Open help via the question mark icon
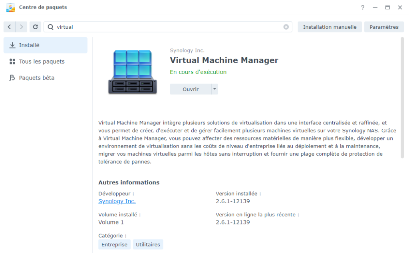Image resolution: width=409 pixels, height=258 pixels. tap(363, 7)
